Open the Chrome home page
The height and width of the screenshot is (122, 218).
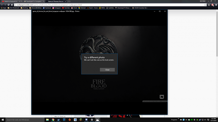pyautogui.click(x=12, y=5)
